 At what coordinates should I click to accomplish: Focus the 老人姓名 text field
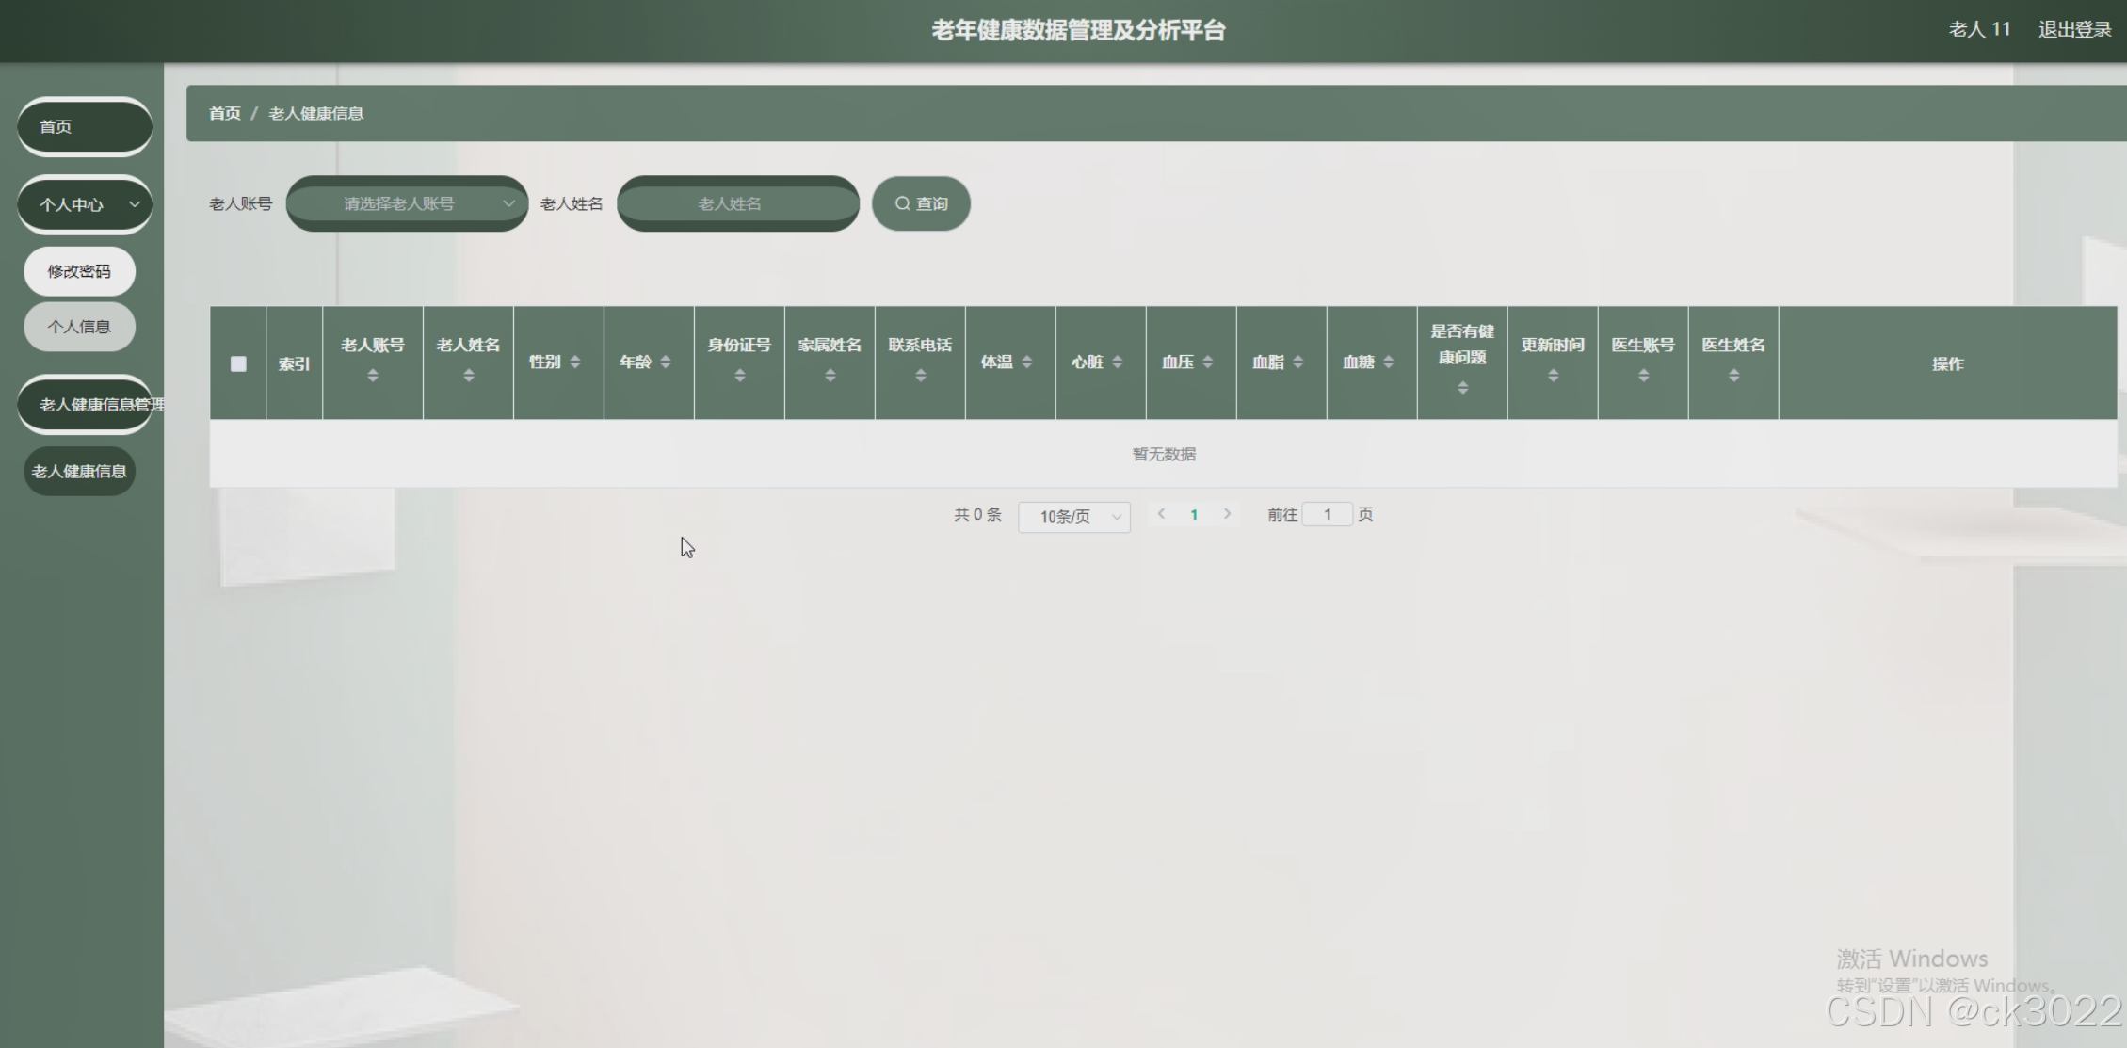737,203
